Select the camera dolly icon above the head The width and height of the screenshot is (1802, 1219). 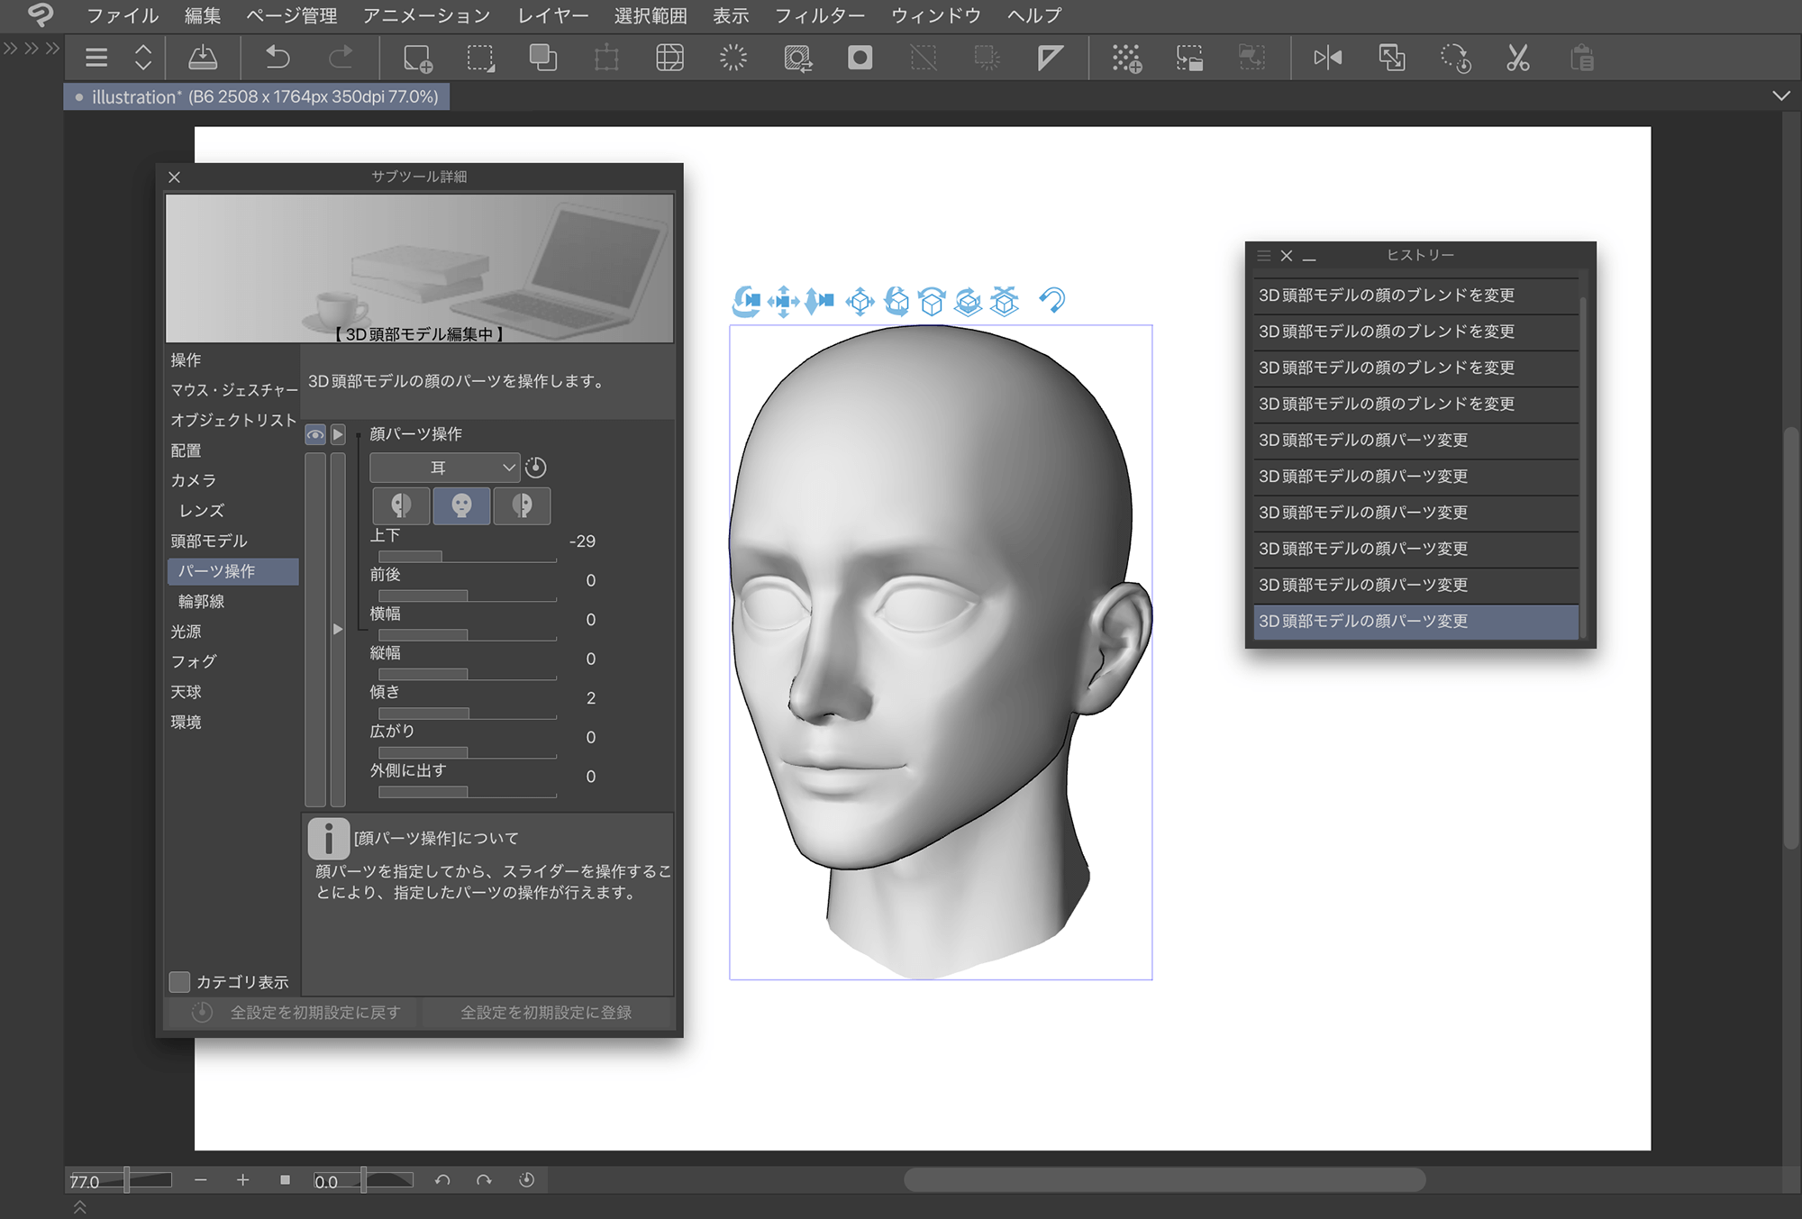tap(819, 301)
